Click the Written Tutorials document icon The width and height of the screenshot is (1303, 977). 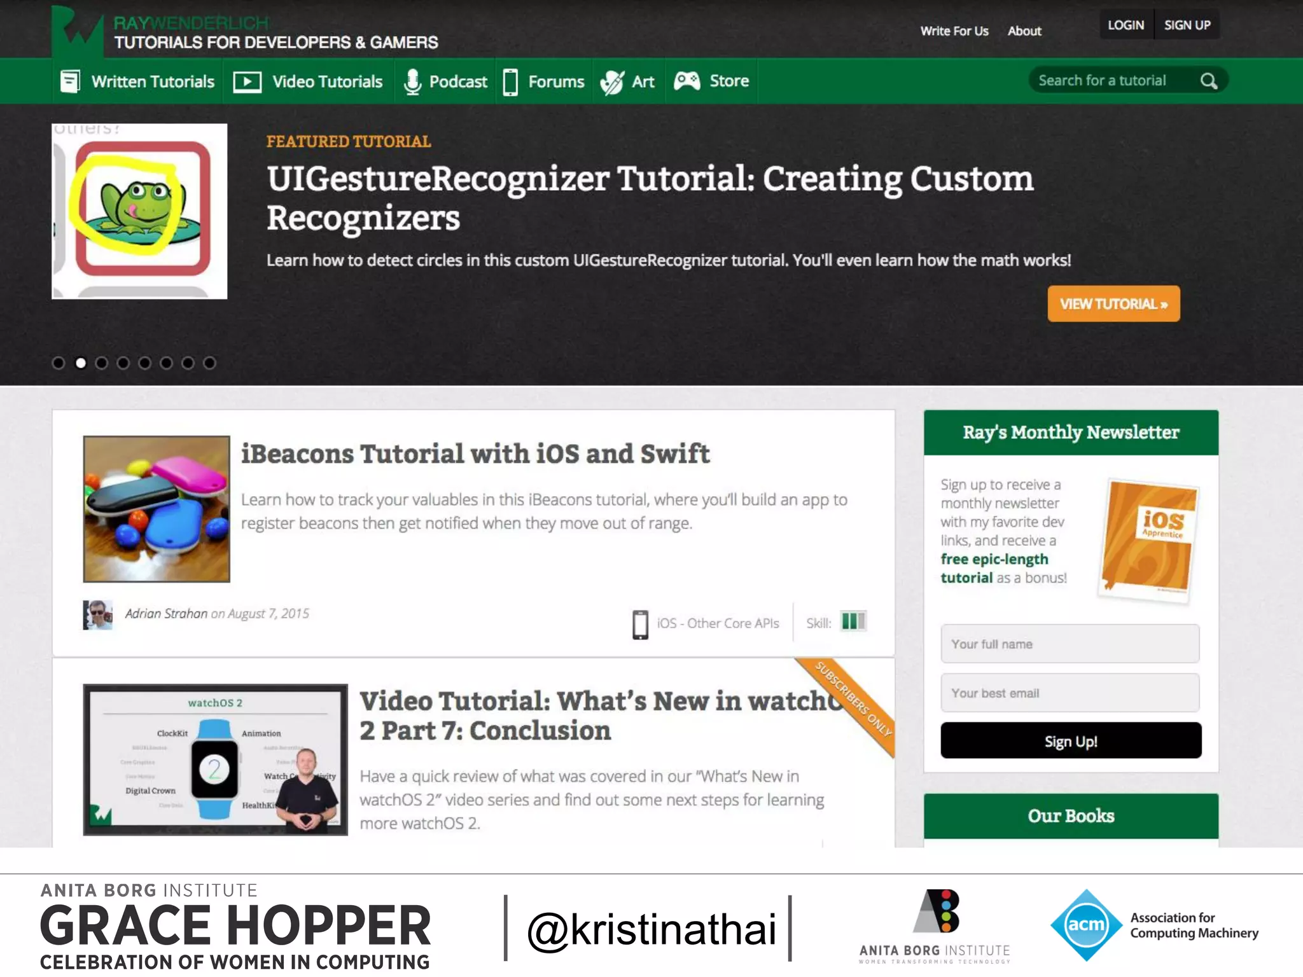(70, 81)
